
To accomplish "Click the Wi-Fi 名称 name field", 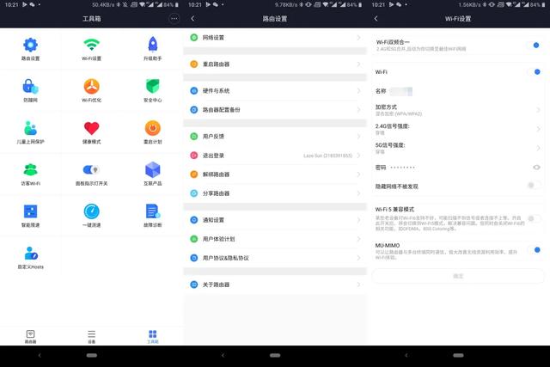I will coord(401,91).
